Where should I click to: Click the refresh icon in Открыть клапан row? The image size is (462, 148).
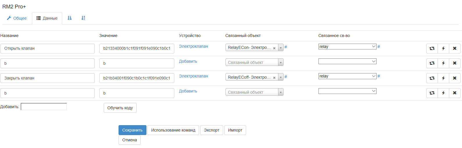[x=432, y=49]
